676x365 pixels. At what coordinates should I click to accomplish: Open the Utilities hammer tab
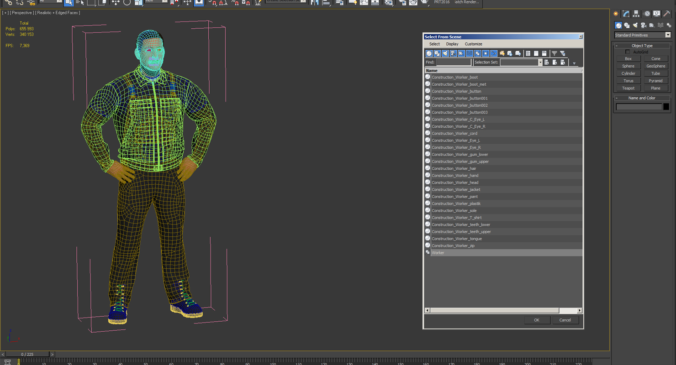(x=667, y=14)
